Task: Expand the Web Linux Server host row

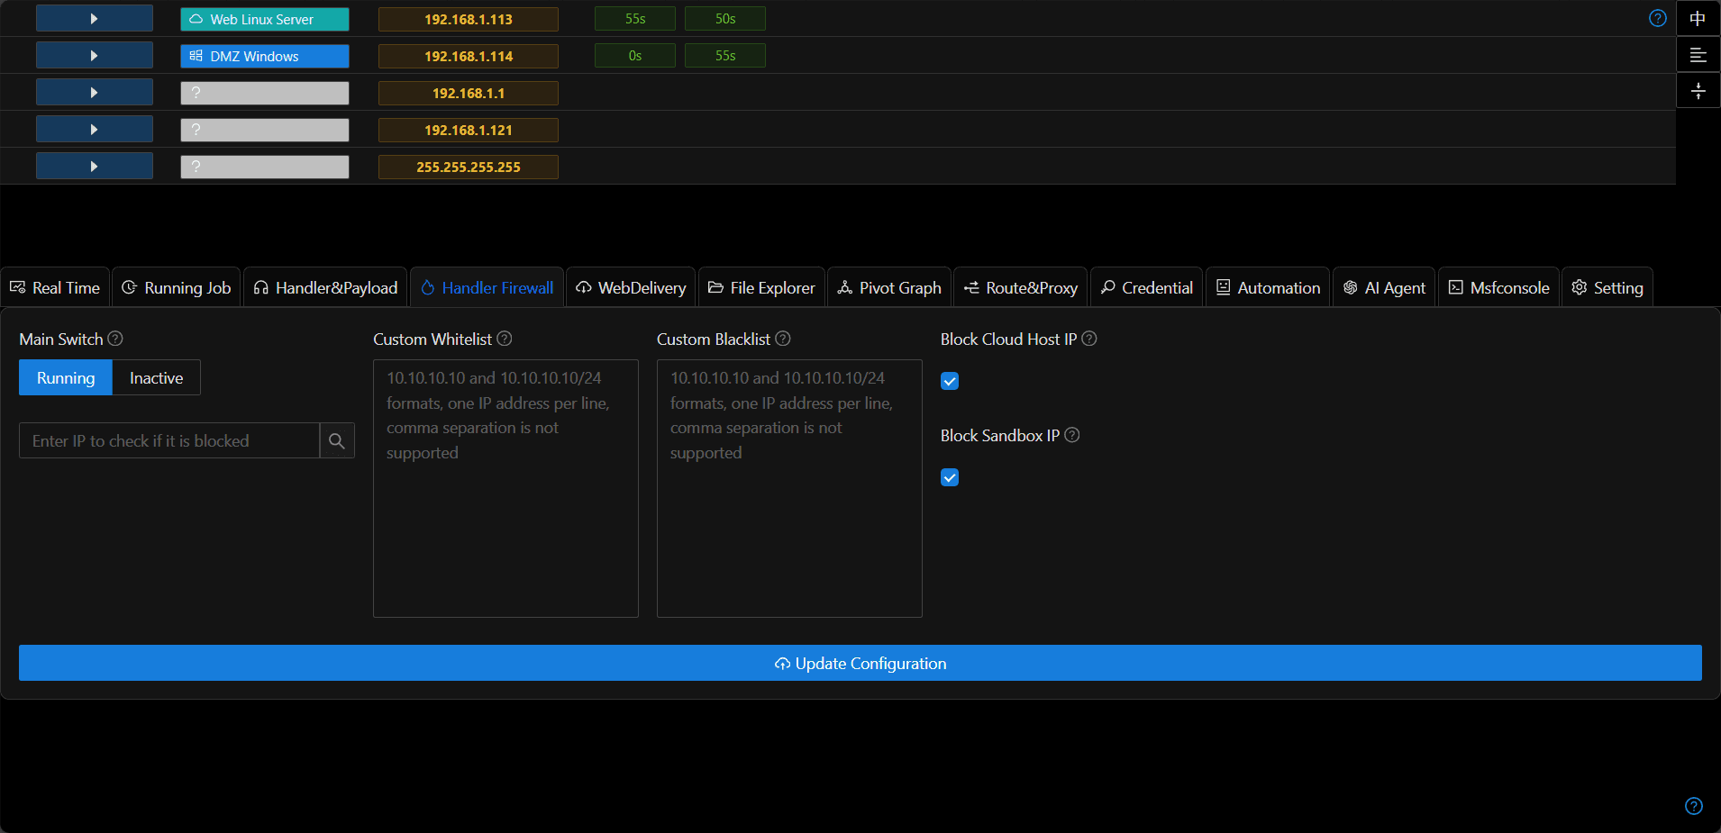Action: [95, 19]
